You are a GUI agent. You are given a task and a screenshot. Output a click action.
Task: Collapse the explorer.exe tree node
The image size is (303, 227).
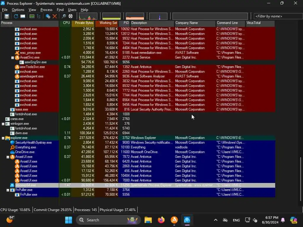pos(3,138)
